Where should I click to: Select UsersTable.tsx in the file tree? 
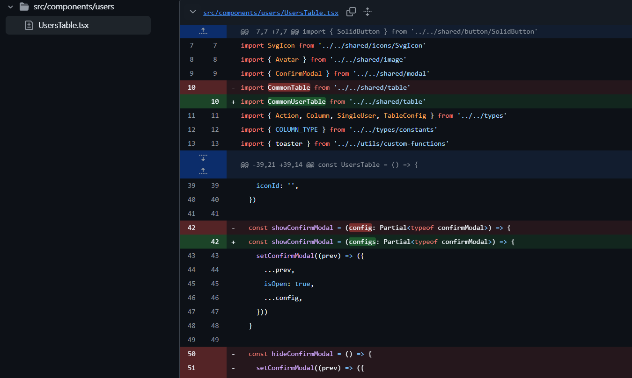[63, 25]
